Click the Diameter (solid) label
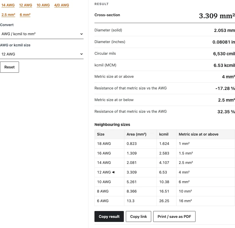This screenshot has width=235, height=228. (108, 30)
